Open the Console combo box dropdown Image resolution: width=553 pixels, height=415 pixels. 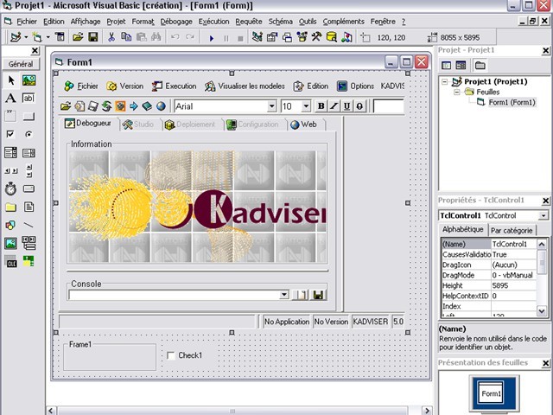click(284, 295)
